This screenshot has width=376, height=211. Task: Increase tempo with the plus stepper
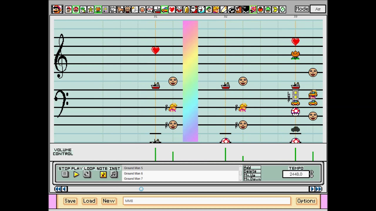[x=312, y=172]
